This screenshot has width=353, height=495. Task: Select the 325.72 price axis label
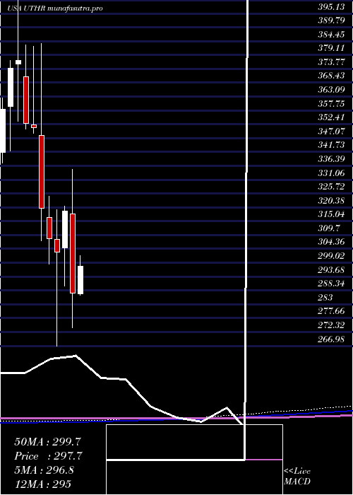click(330, 186)
